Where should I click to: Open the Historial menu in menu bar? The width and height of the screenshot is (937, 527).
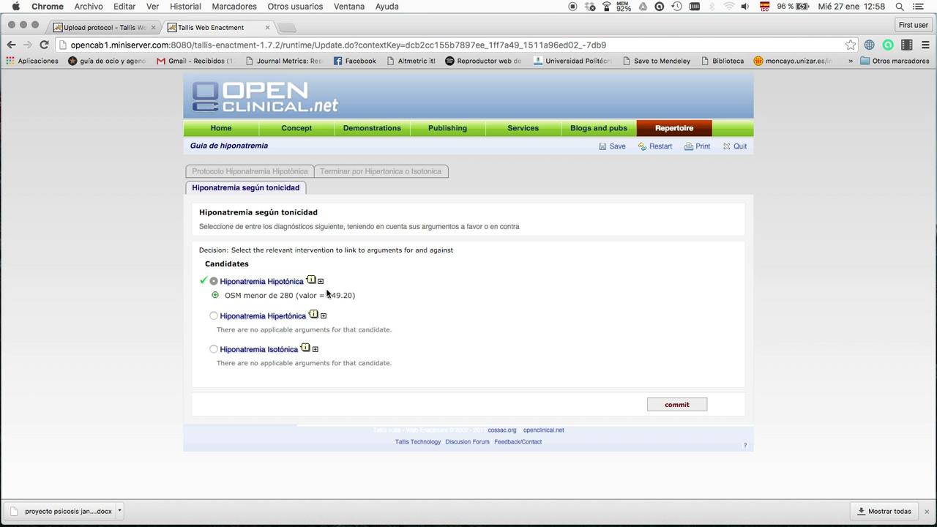tap(185, 7)
